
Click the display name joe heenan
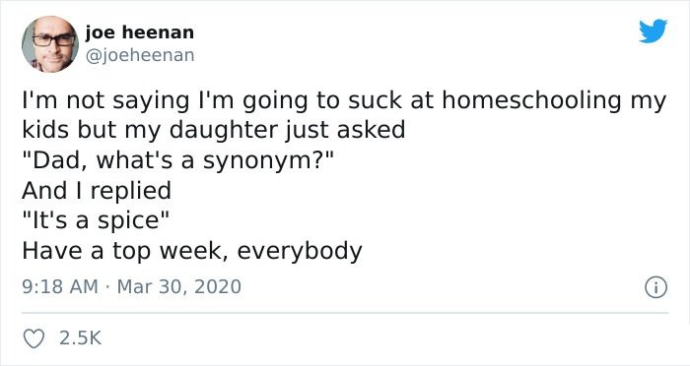click(140, 32)
